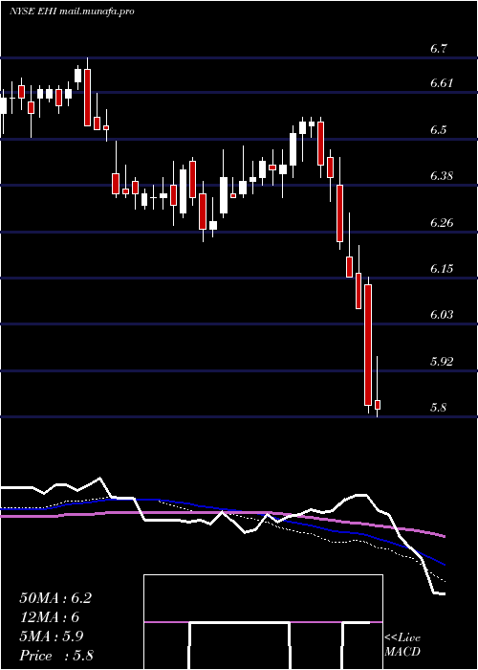Click the 6.7 price axis label

tap(438, 49)
